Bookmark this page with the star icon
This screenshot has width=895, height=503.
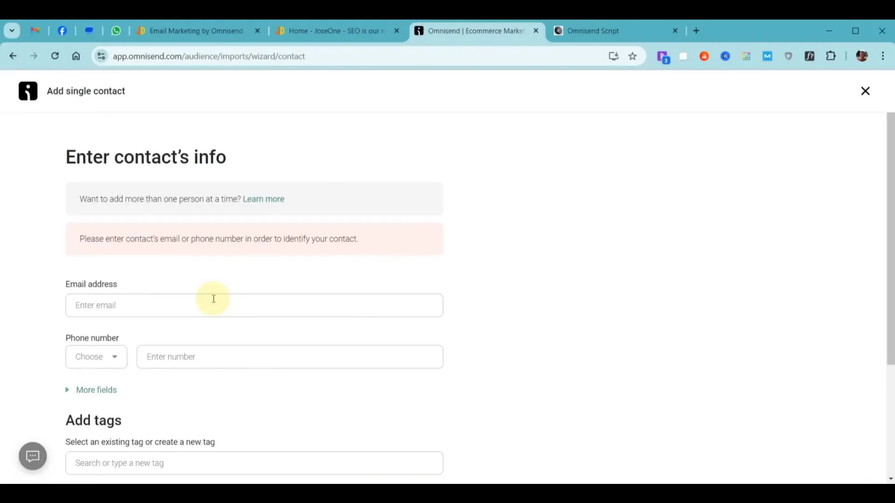point(633,56)
